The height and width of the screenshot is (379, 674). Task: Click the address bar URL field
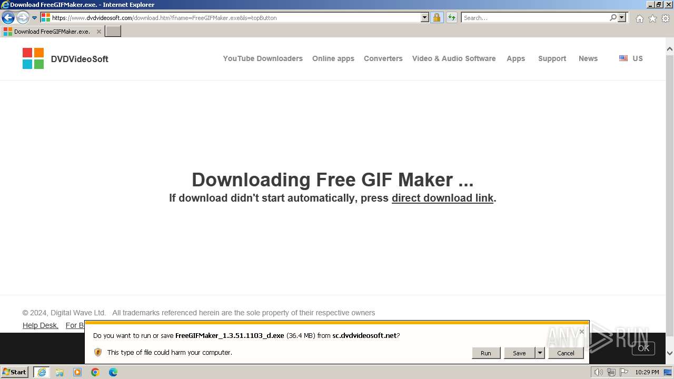click(231, 17)
